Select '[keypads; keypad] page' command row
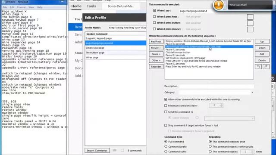The height and width of the screenshot is (155, 276). pos(116,38)
